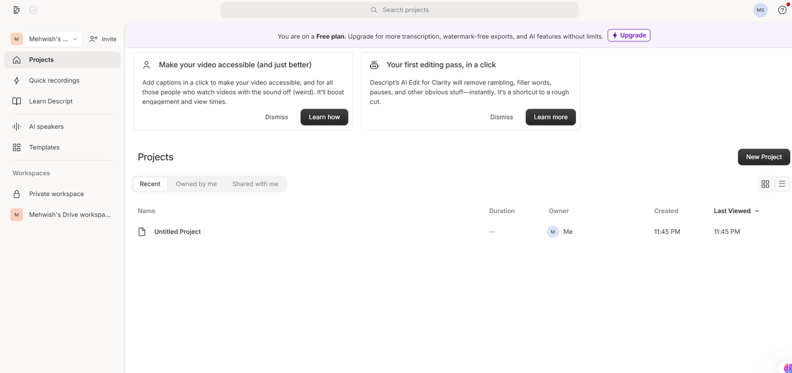
Task: Click the search magnifier icon
Action: coord(374,10)
